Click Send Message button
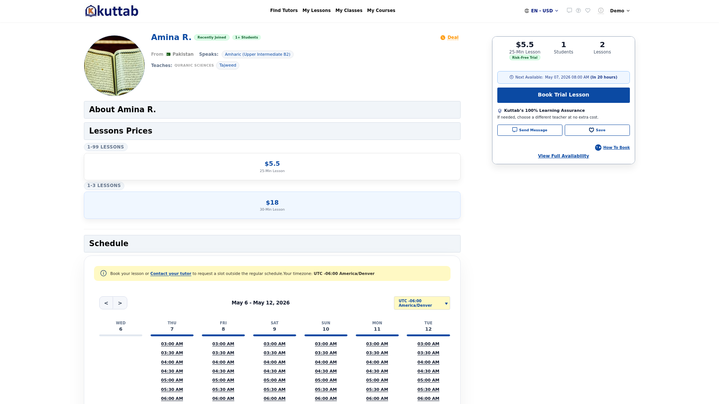Image resolution: width=719 pixels, height=404 pixels. (x=530, y=130)
